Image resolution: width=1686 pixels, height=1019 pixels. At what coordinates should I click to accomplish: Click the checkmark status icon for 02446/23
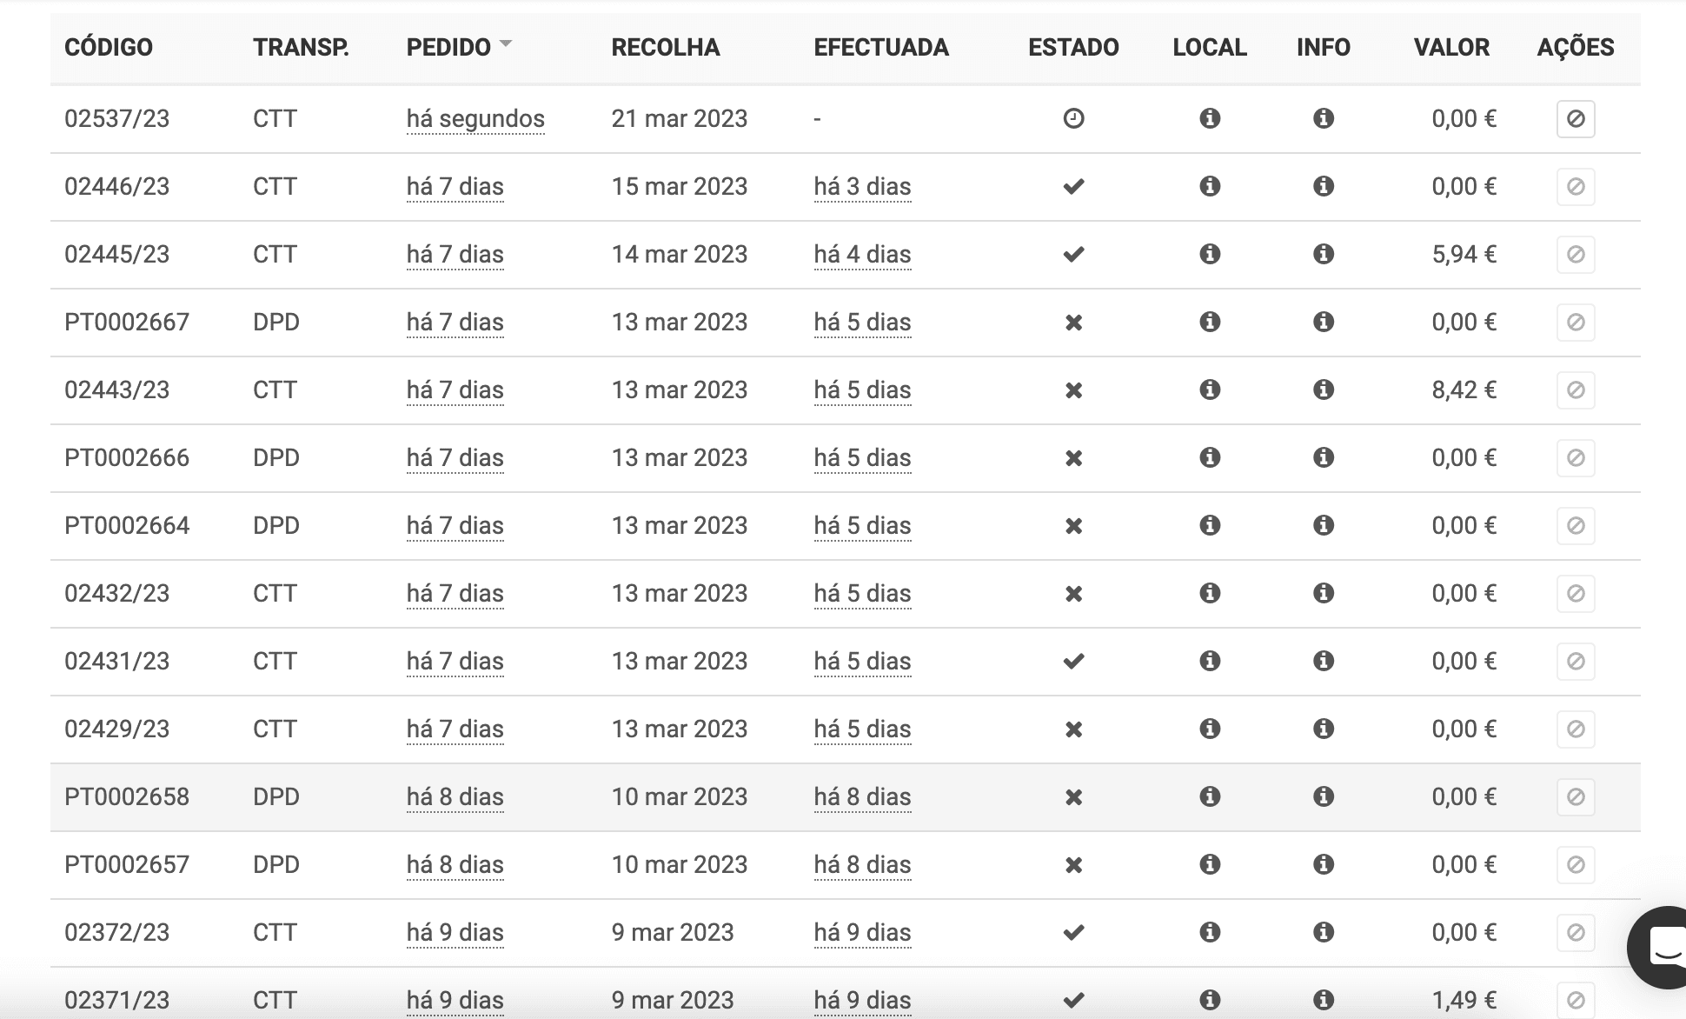click(x=1073, y=186)
